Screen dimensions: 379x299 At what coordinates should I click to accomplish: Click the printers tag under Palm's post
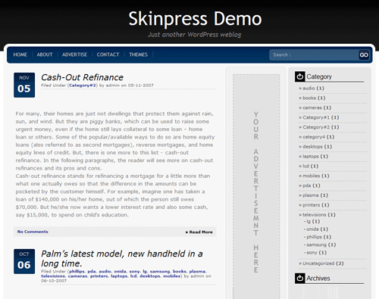click(99, 276)
